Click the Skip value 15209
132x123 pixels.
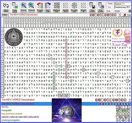point(117,11)
